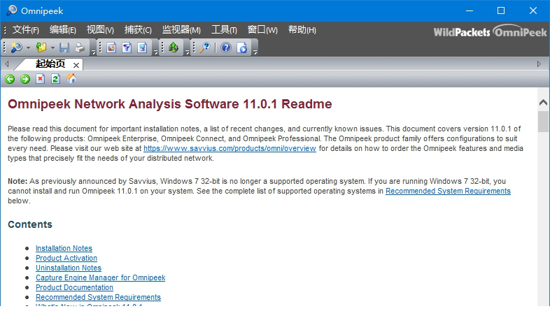Open the 捕获(C) menu
550x318 pixels.
tap(138, 30)
